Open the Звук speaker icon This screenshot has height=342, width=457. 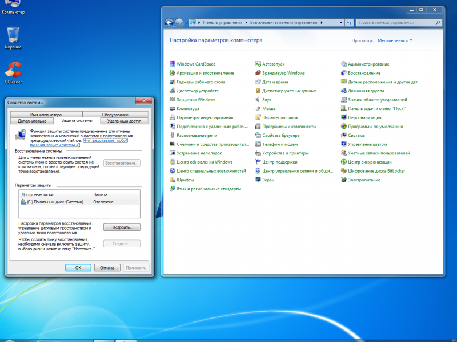(x=258, y=99)
